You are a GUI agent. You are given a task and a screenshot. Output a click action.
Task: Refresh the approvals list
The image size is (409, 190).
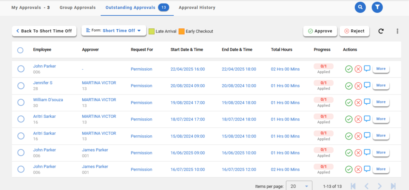coord(381,31)
